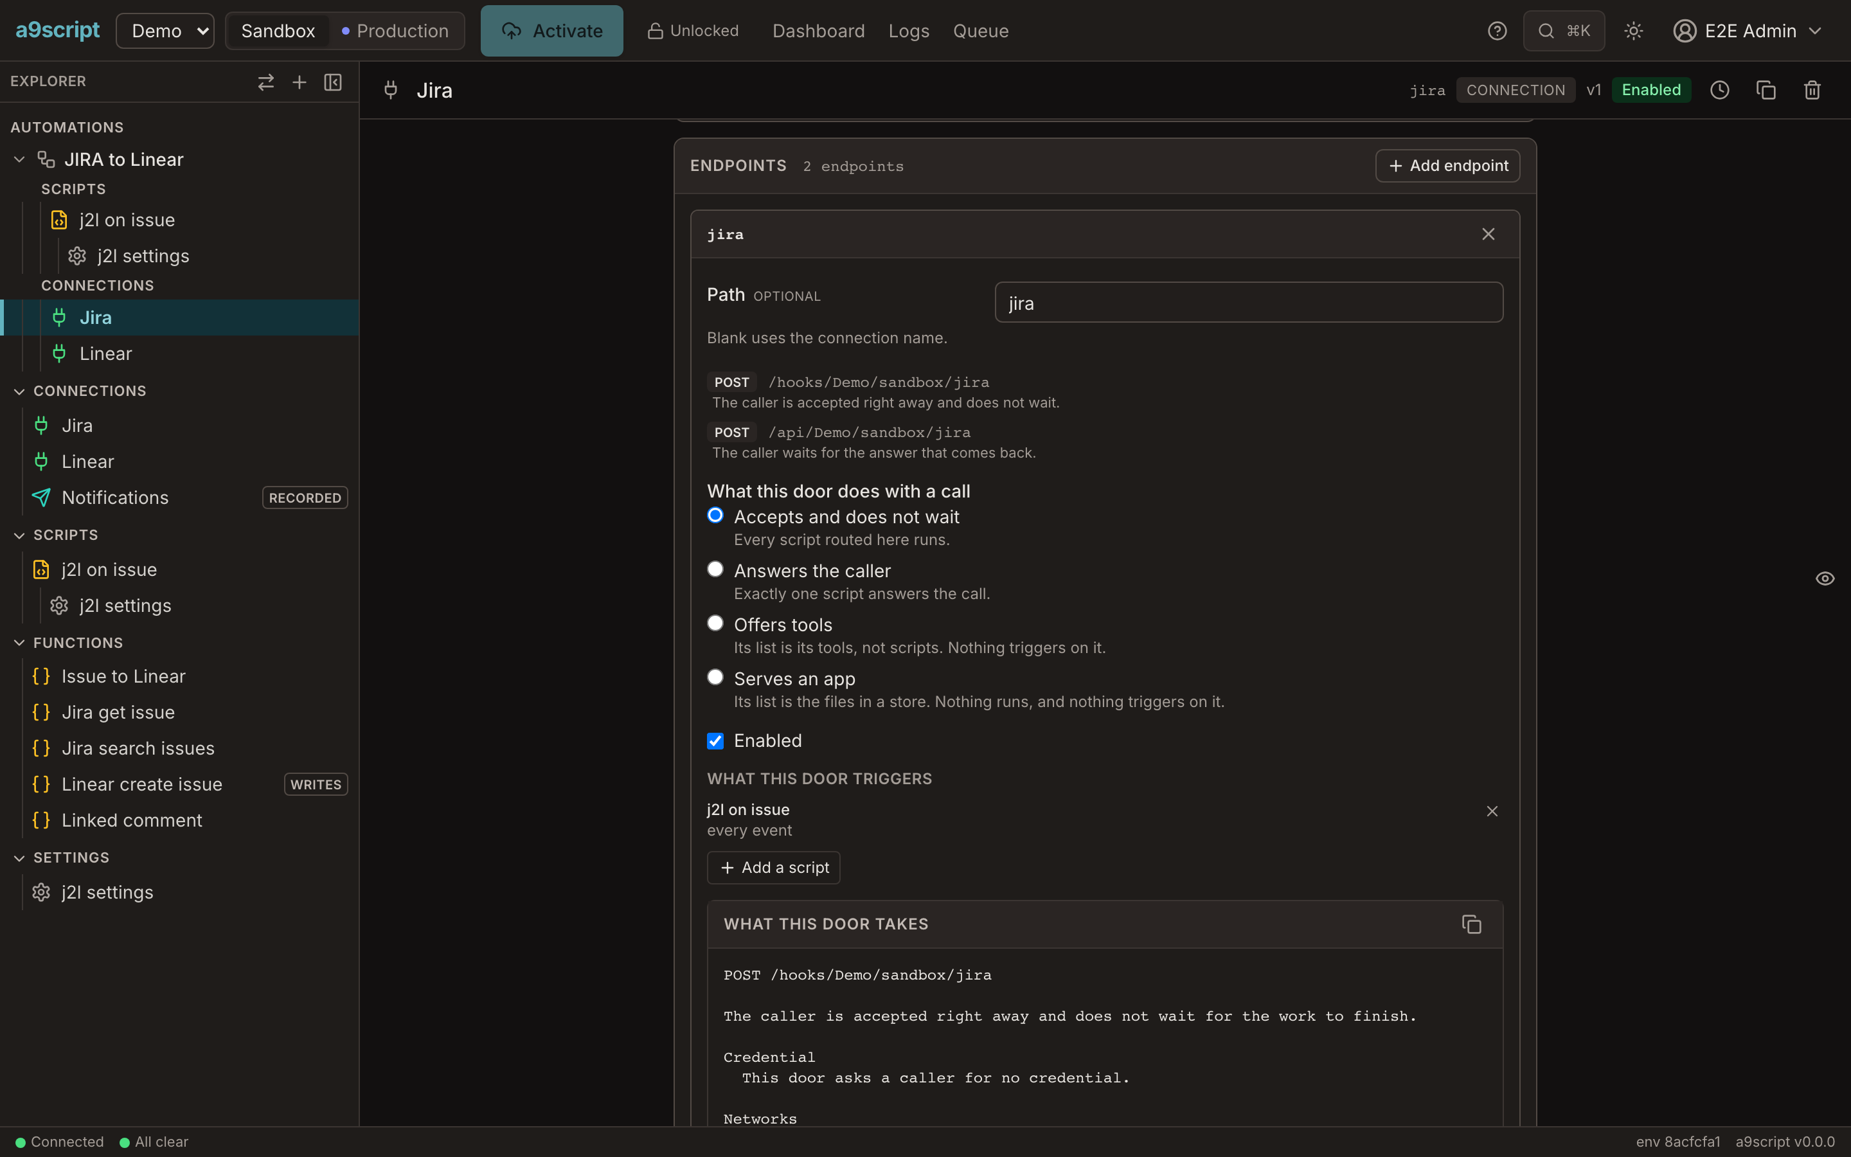Select Accepts and does not wait
Screen dimensions: 1851x1157
pos(715,515)
